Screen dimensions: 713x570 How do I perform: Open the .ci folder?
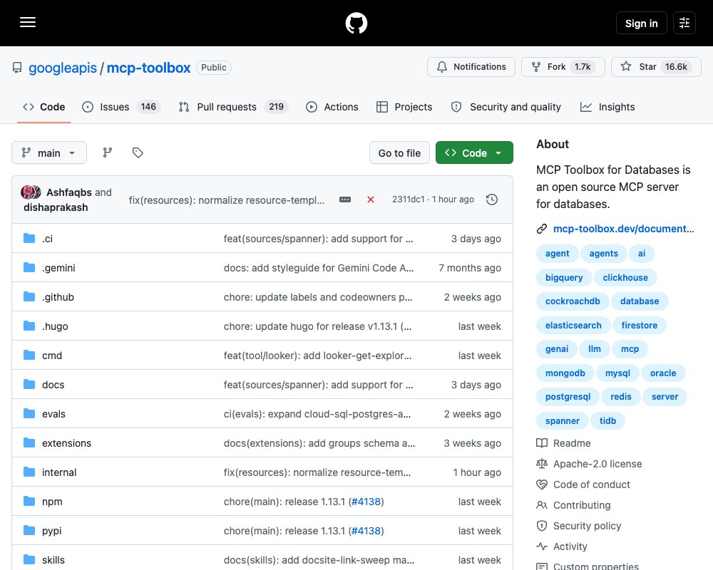tap(47, 239)
